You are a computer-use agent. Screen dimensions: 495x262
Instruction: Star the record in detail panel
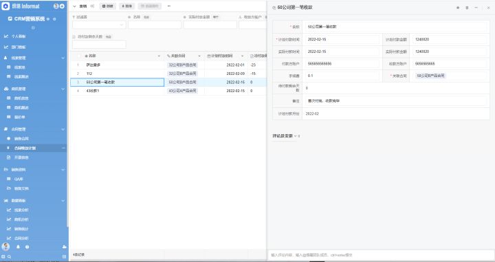(x=458, y=8)
